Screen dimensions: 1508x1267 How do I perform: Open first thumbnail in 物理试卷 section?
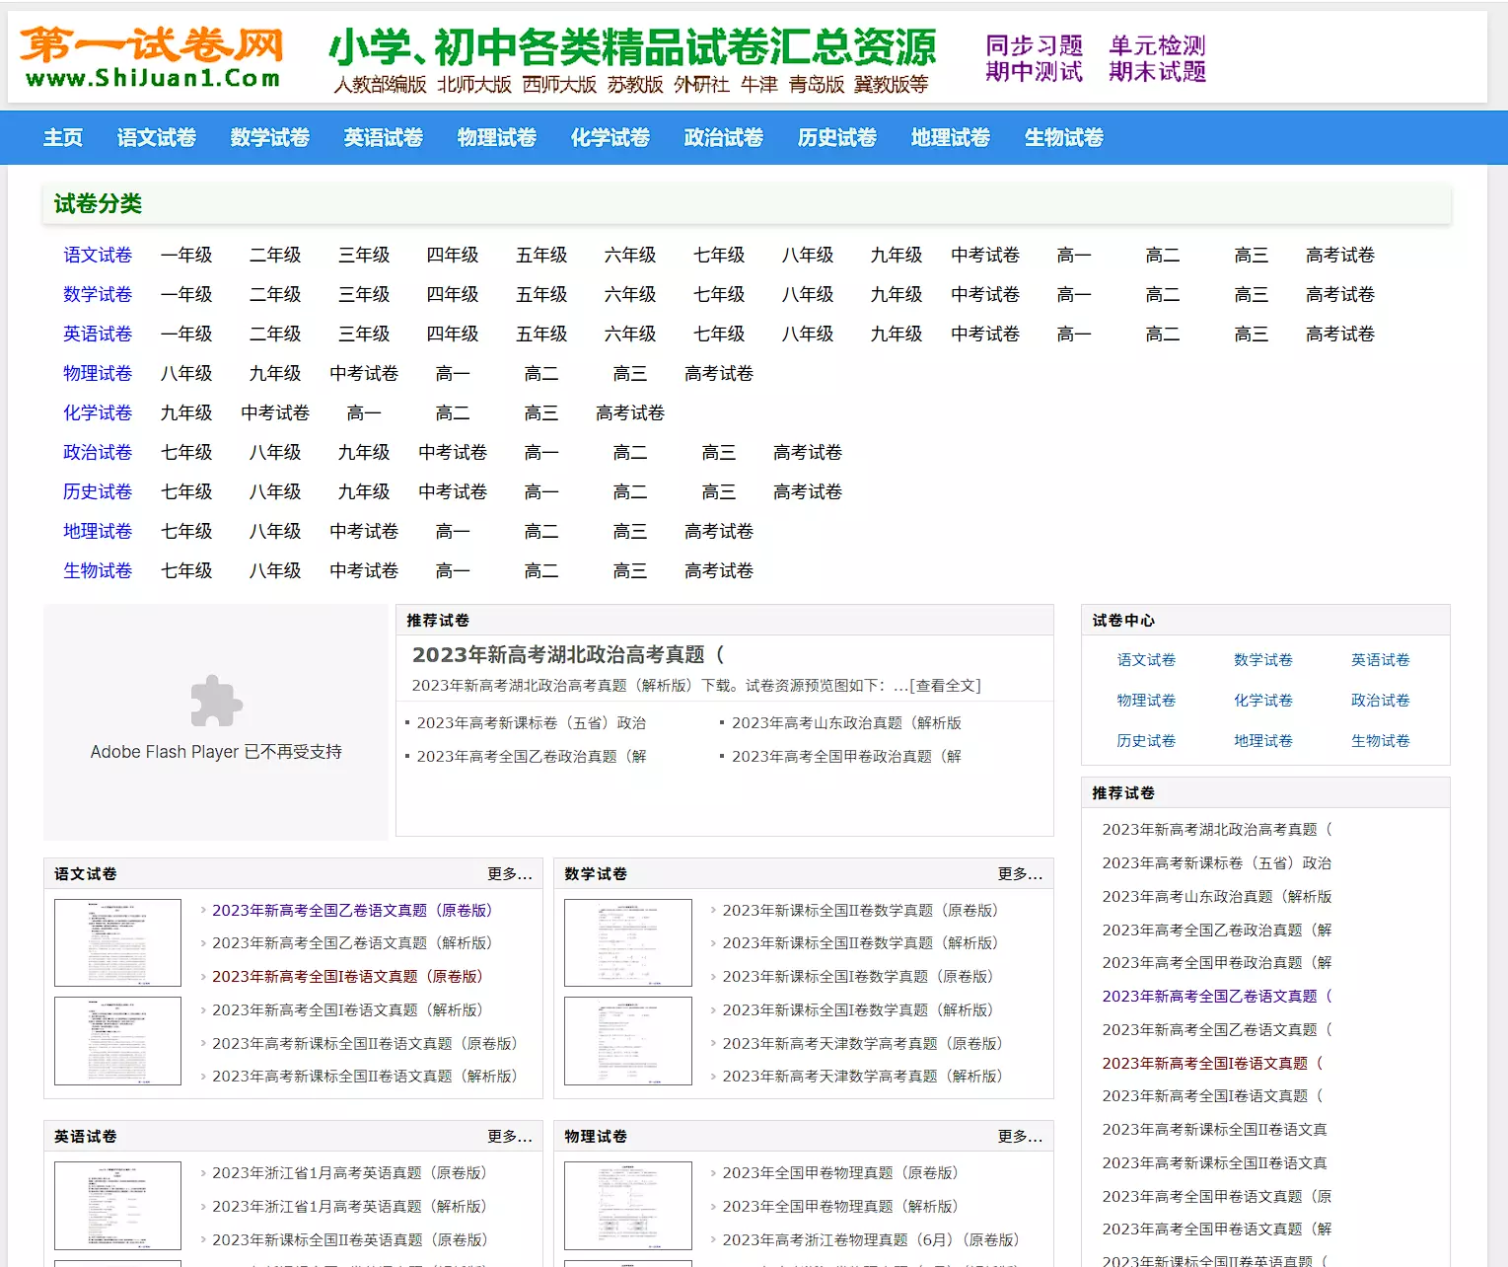627,1205
